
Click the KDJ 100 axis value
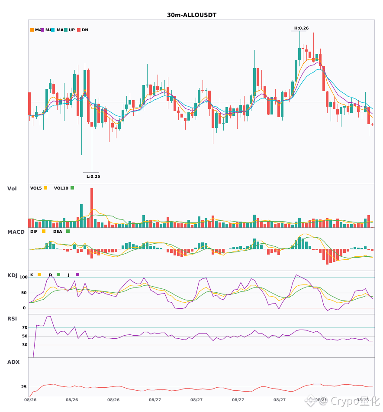pyautogui.click(x=23, y=277)
